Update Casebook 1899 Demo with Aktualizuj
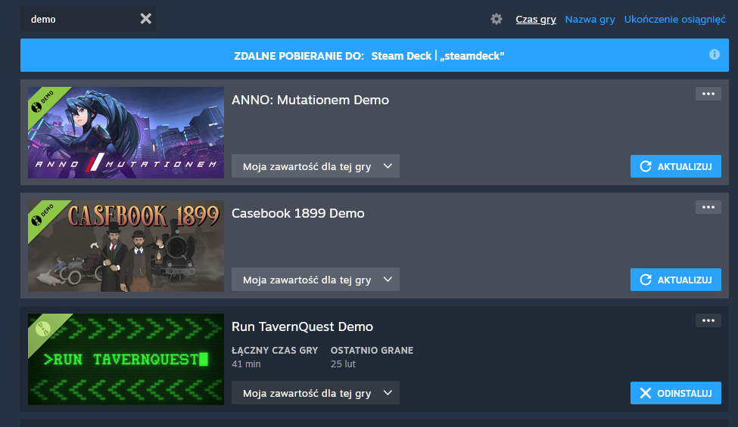Screen dimensions: 738x427 point(675,280)
